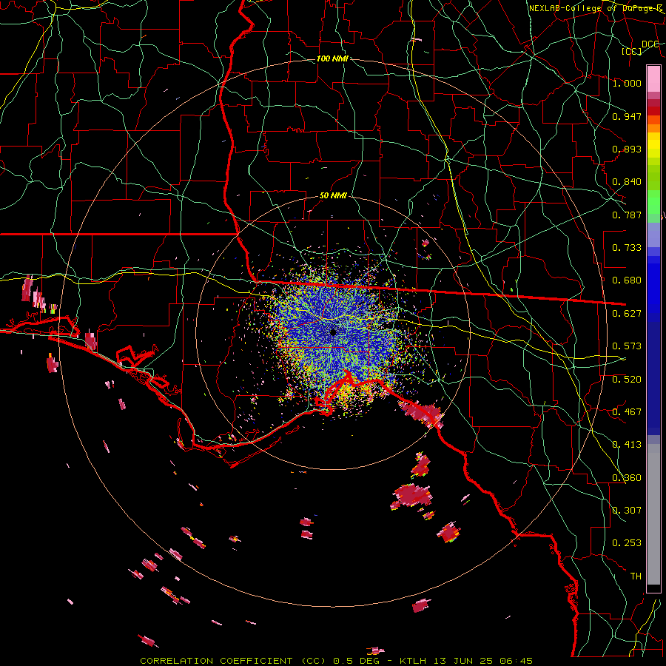This screenshot has width=666, height=666.
Task: Click the 0.680 color scale value
Action: 627,280
